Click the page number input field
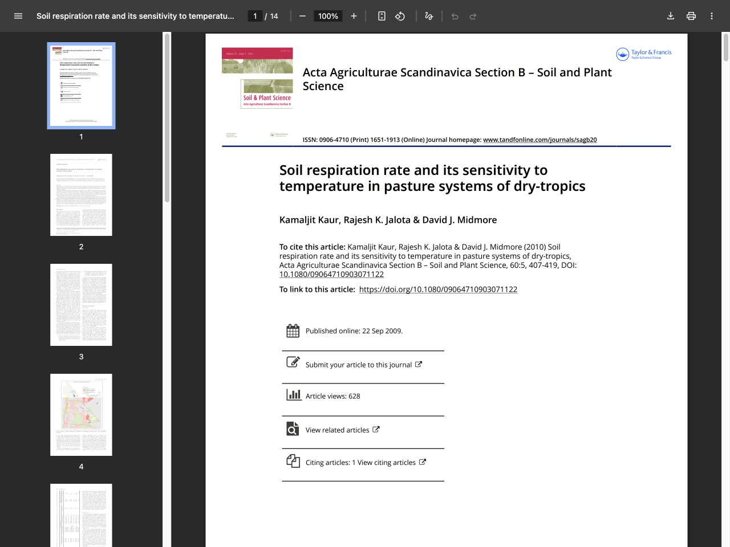 (x=255, y=16)
